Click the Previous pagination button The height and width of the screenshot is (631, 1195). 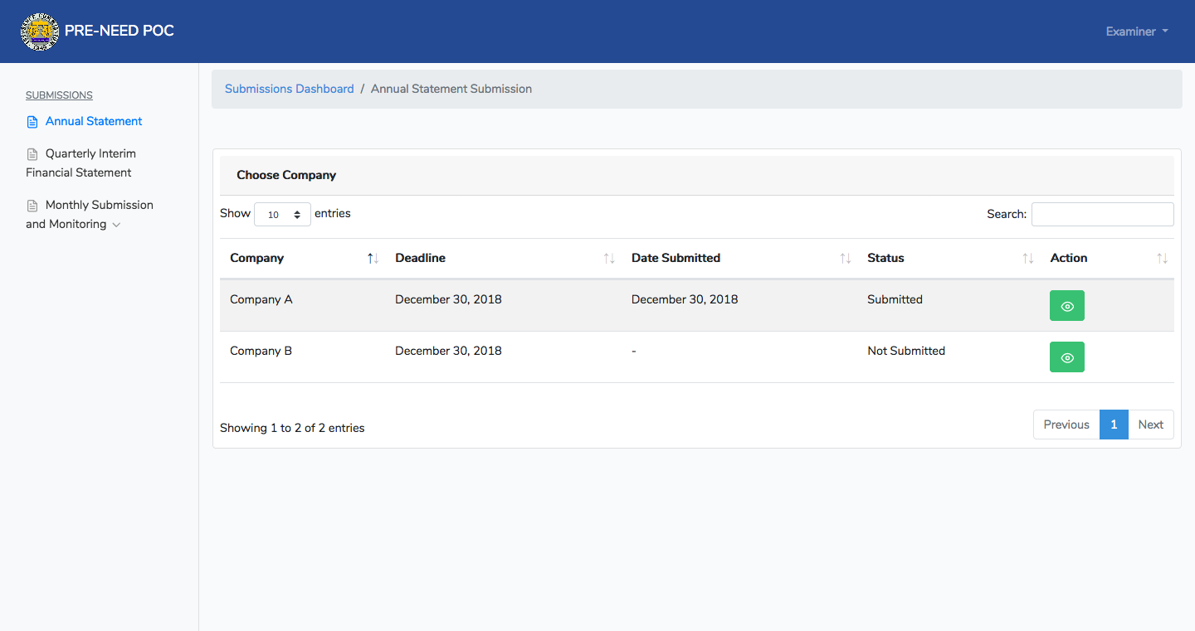tap(1066, 425)
